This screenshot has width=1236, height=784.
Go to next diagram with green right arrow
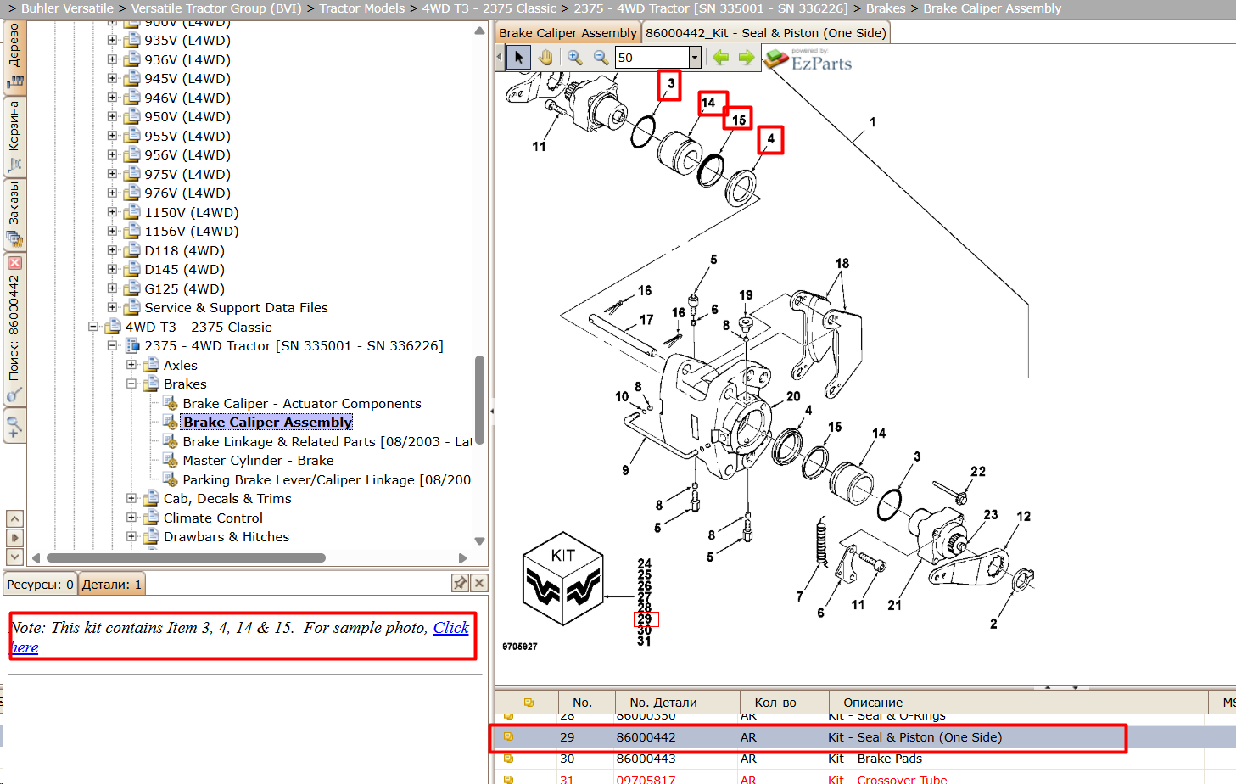coord(747,57)
